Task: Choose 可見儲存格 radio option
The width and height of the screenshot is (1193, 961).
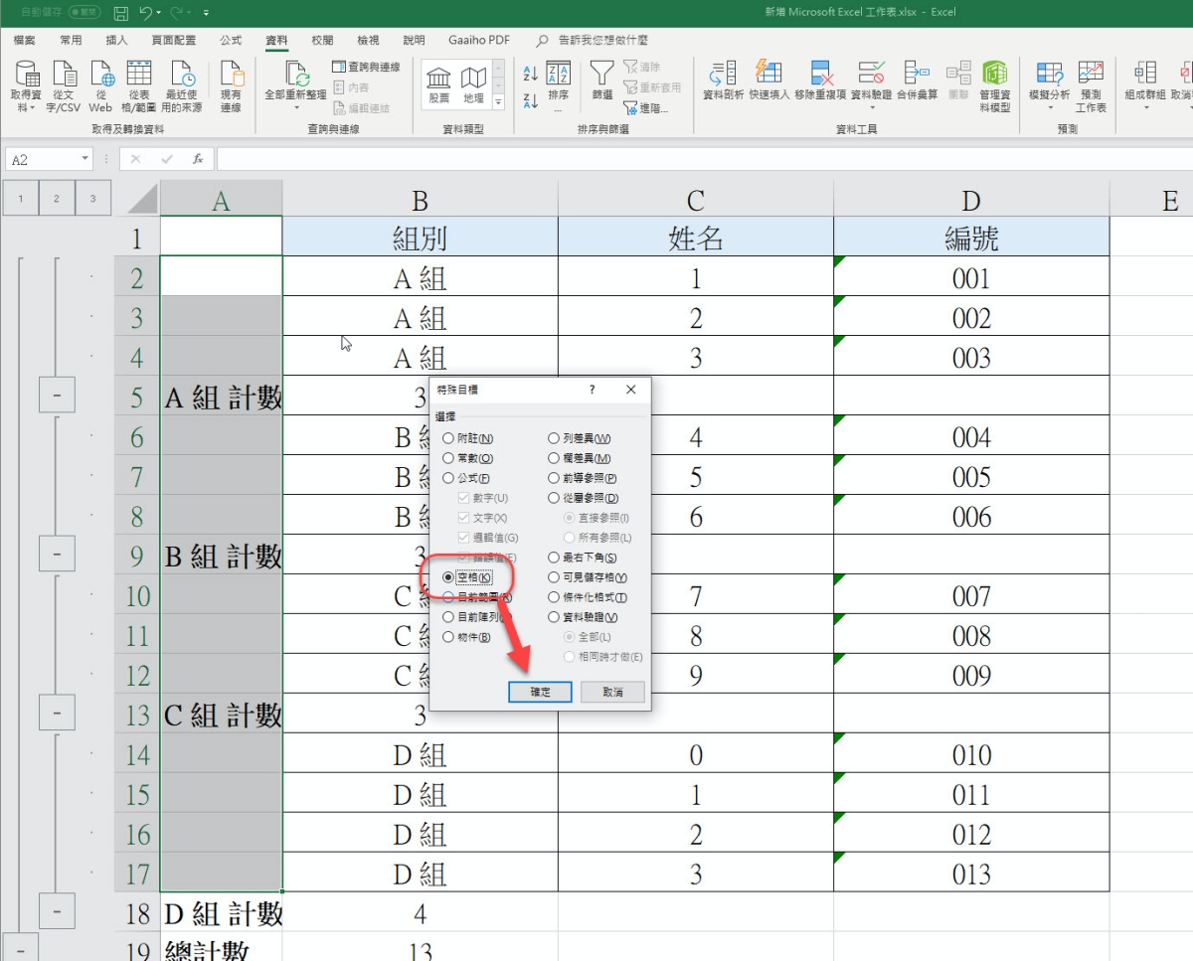Action: coord(554,577)
